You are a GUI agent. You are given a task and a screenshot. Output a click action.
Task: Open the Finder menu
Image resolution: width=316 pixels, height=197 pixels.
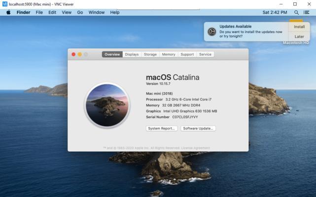23,12
